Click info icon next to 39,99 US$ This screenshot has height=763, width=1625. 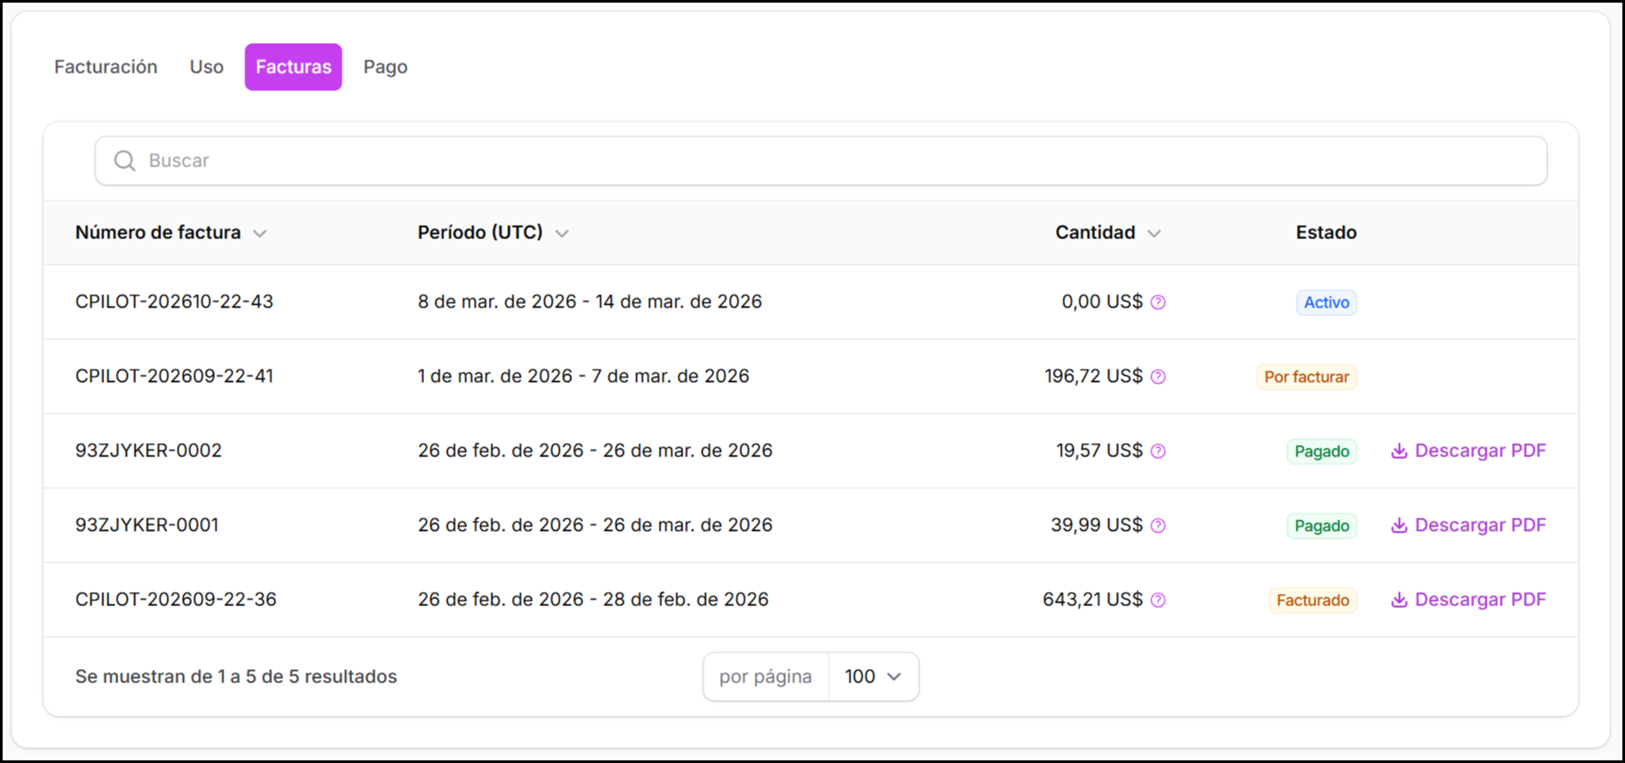(1158, 526)
